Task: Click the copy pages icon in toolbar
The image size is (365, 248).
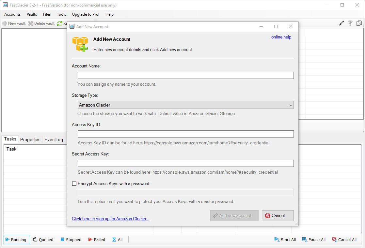Action: tap(359, 23)
